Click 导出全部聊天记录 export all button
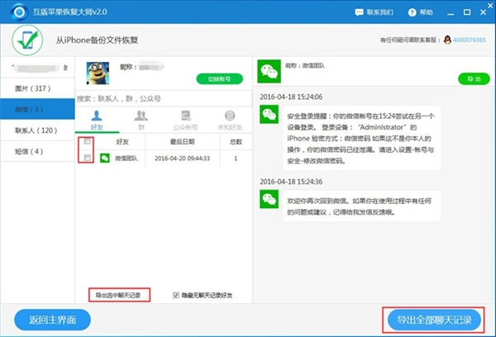Viewport: 496px width, 337px height. (434, 320)
